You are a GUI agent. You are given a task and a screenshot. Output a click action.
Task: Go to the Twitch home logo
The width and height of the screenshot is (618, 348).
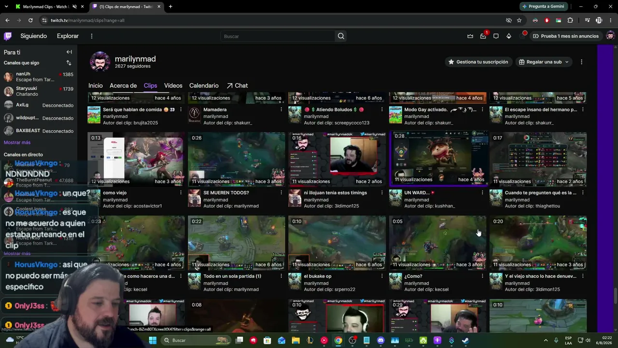tap(8, 36)
